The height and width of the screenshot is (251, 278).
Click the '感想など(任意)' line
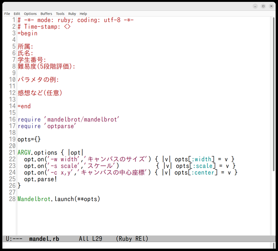pyautogui.click(x=40, y=93)
